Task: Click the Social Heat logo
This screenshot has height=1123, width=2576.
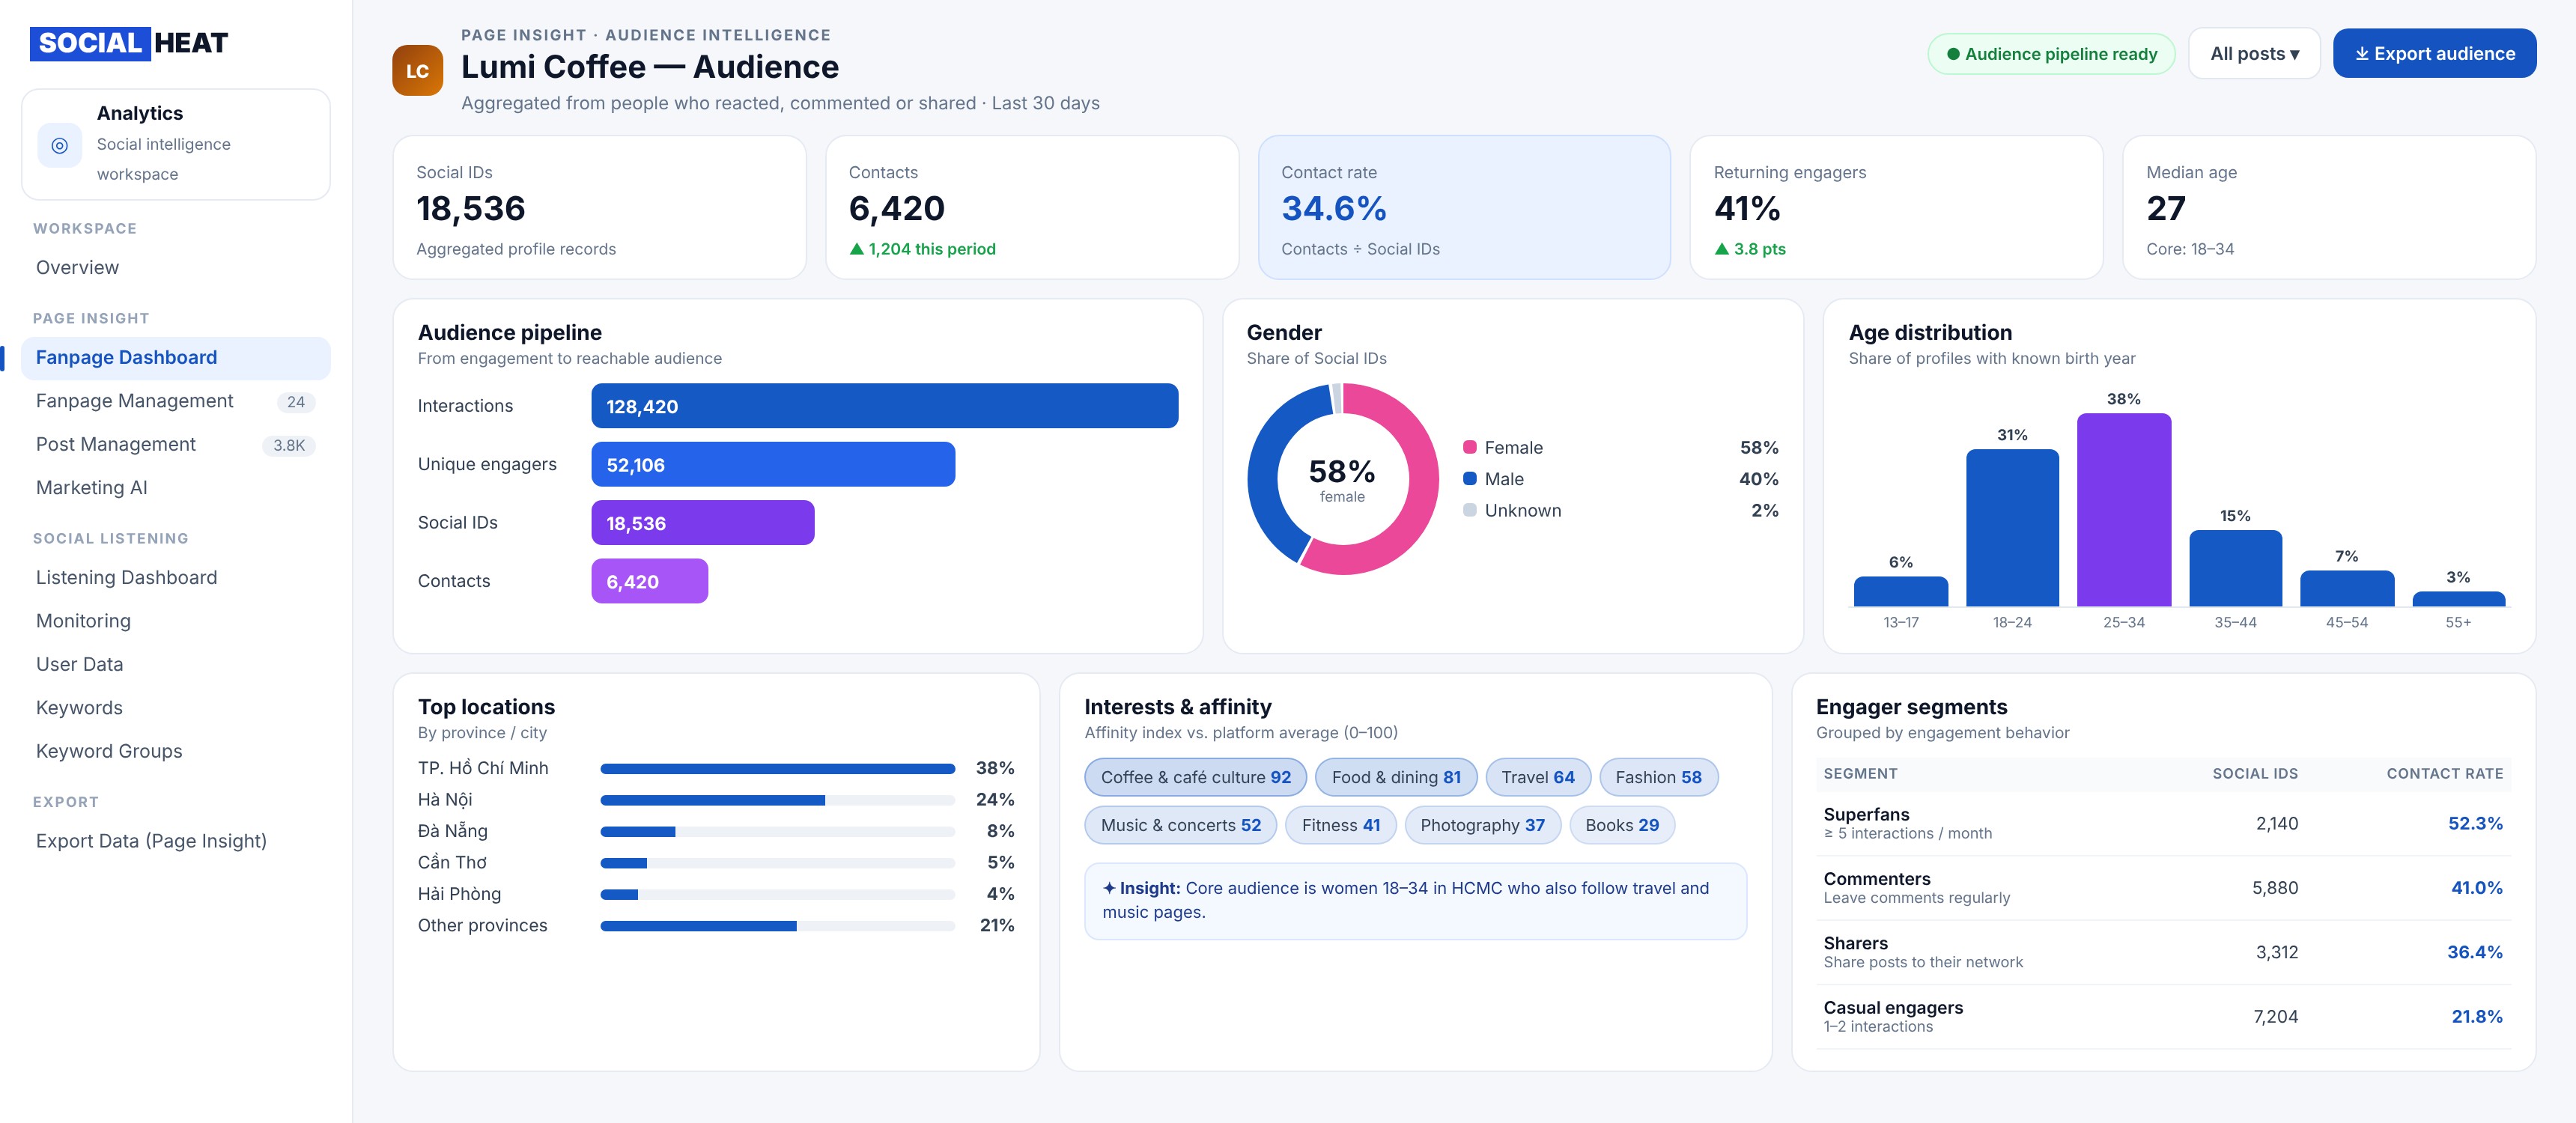Action: coord(129,43)
